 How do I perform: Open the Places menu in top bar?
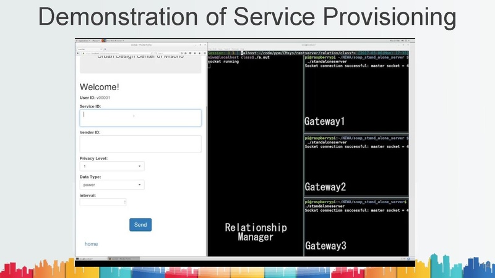coord(97,40)
